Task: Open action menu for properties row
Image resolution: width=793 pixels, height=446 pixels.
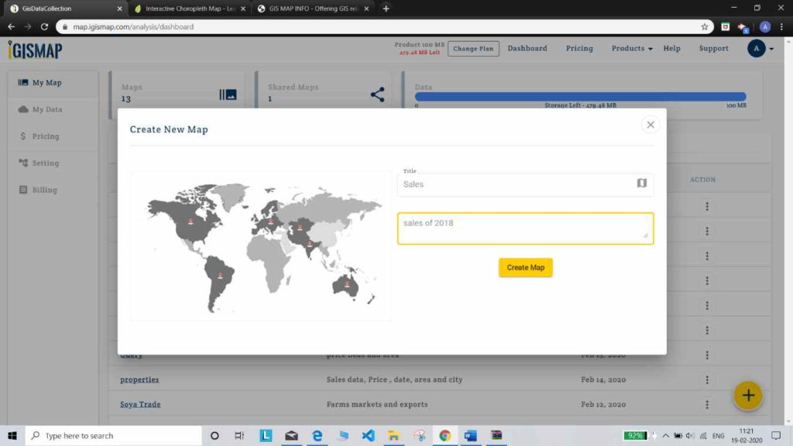Action: tap(707, 379)
